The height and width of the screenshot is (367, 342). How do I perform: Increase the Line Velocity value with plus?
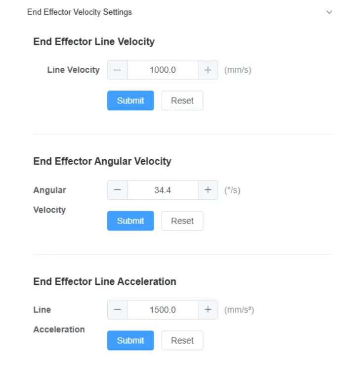point(208,70)
